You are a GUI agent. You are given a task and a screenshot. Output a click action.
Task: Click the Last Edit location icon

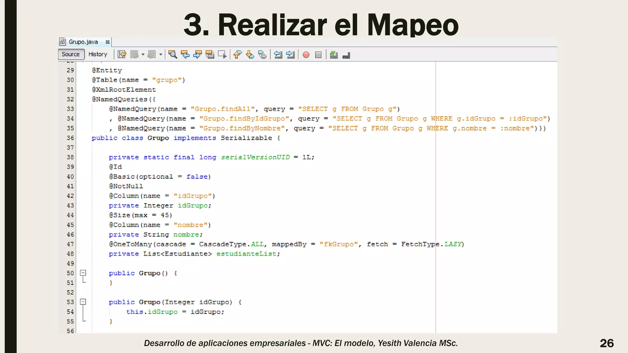click(x=122, y=55)
